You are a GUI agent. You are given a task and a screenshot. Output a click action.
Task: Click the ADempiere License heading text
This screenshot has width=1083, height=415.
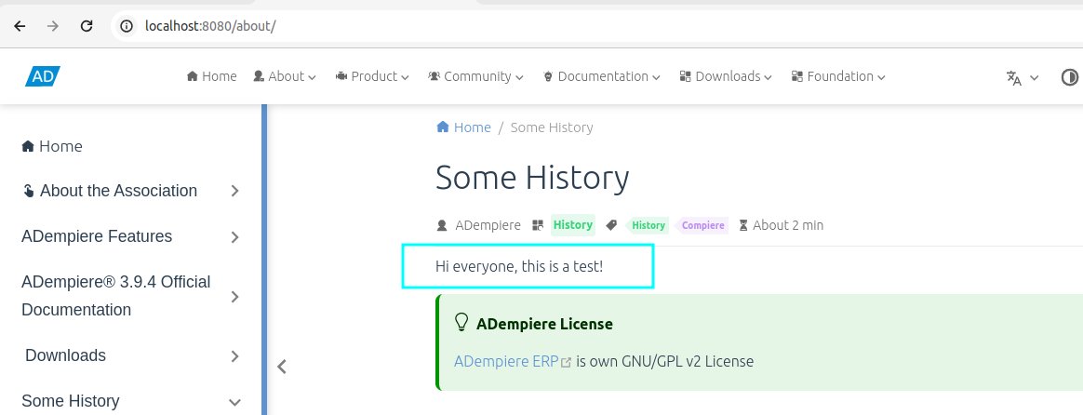pos(545,323)
